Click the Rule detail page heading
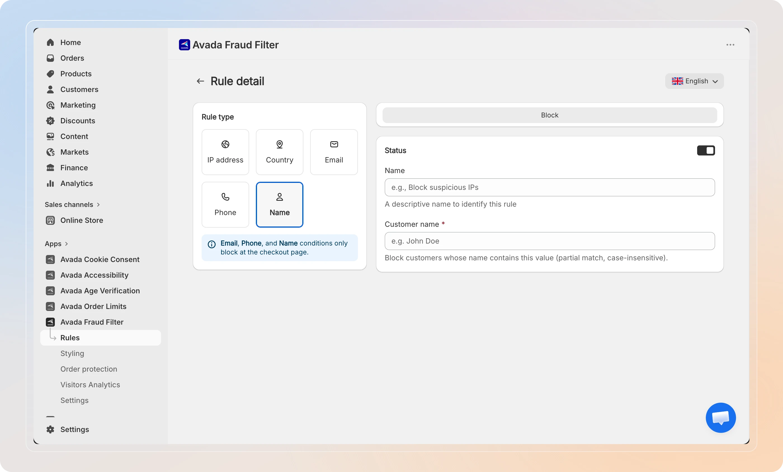 coord(237,81)
